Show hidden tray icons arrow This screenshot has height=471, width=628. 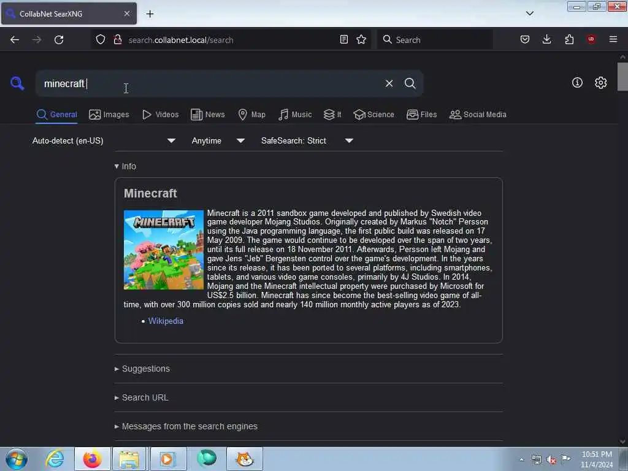point(521,460)
